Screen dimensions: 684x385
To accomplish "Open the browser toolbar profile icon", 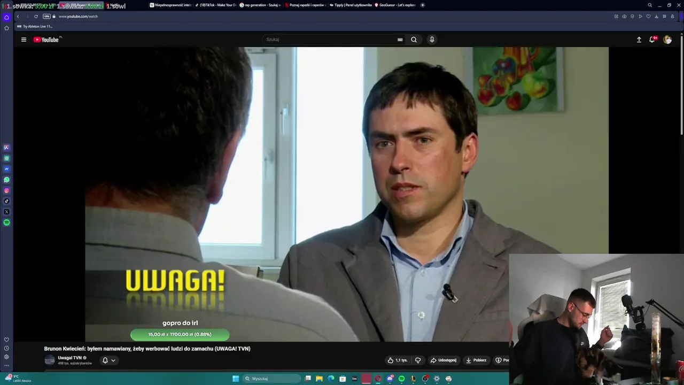I will [672, 17].
